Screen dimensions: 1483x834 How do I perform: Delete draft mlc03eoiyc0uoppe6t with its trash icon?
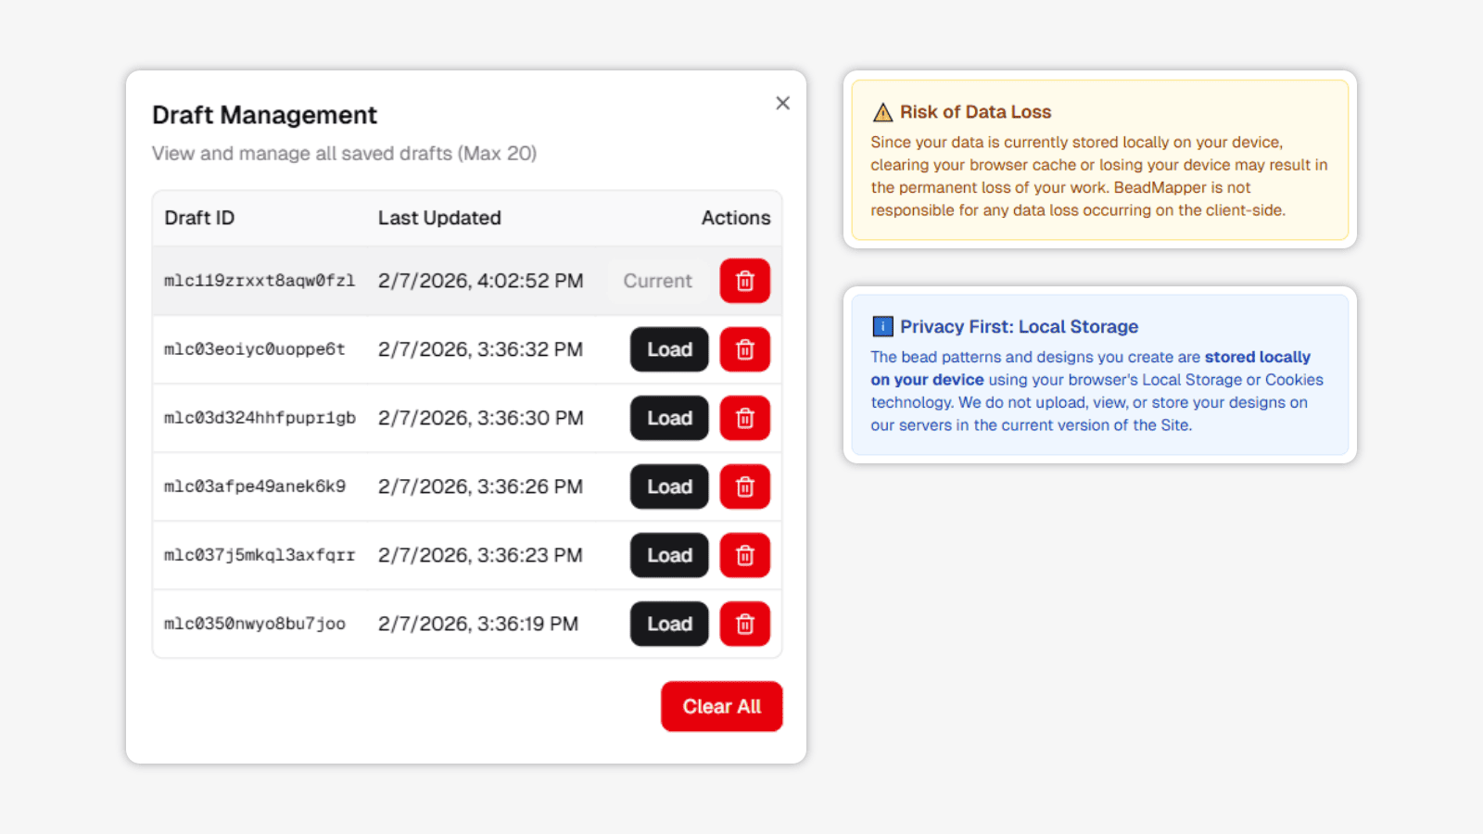tap(744, 349)
